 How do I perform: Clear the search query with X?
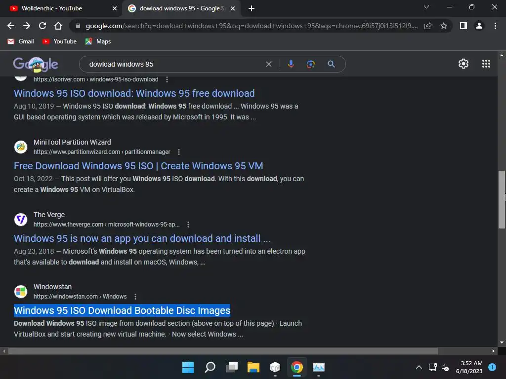click(268, 64)
